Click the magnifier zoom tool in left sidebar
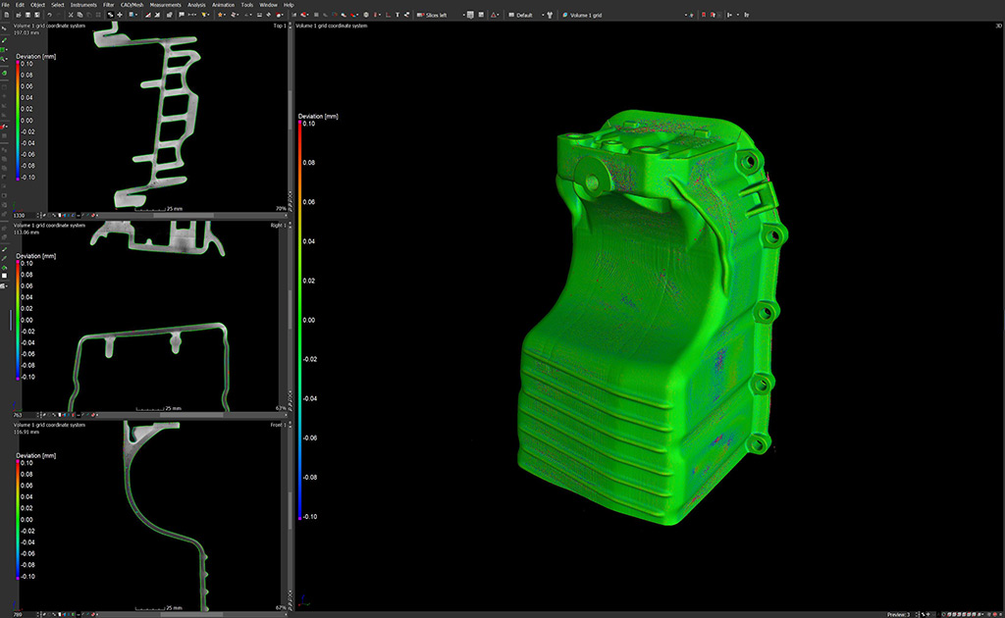The width and height of the screenshot is (1005, 618). click(x=5, y=60)
